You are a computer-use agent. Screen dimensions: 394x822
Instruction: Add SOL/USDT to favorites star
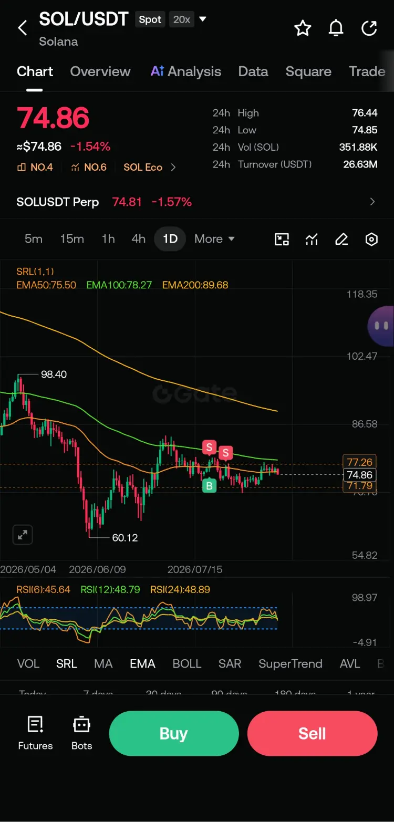point(303,28)
